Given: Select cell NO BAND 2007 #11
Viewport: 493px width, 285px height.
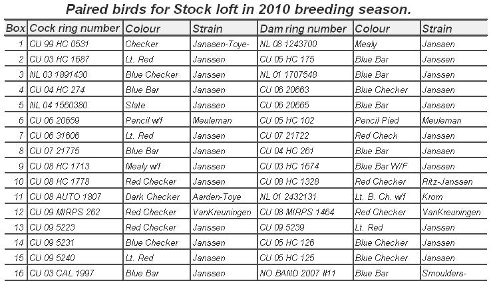Looking at the screenshot, I should 305,273.
